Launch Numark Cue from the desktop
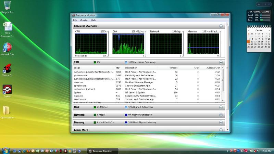Viewport: 274px width, 154px height. pos(7,49)
